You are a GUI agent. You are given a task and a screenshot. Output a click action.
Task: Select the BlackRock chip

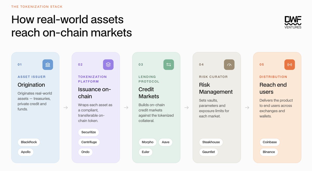pyautogui.click(x=29, y=142)
